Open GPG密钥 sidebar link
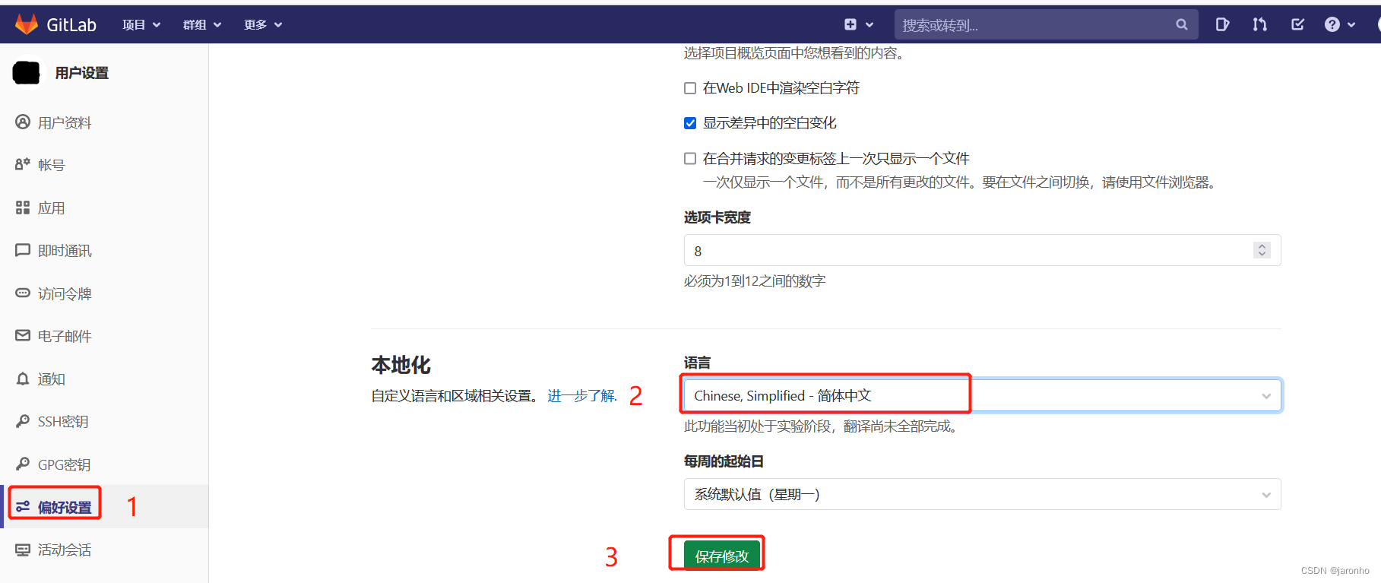This screenshot has height=583, width=1381. (x=65, y=464)
